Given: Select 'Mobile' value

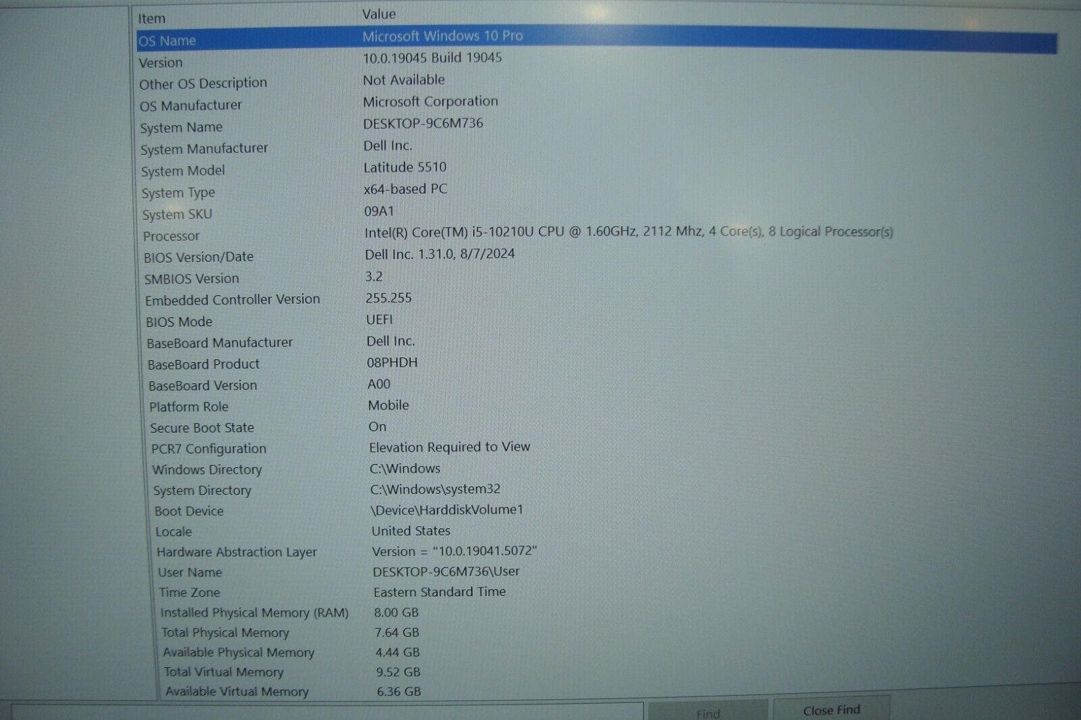Looking at the screenshot, I should click(x=388, y=405).
